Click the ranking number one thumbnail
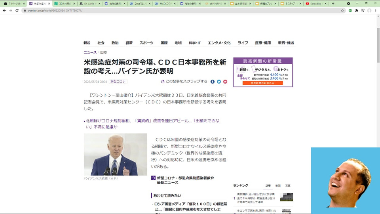 pyautogui.click(x=287, y=197)
